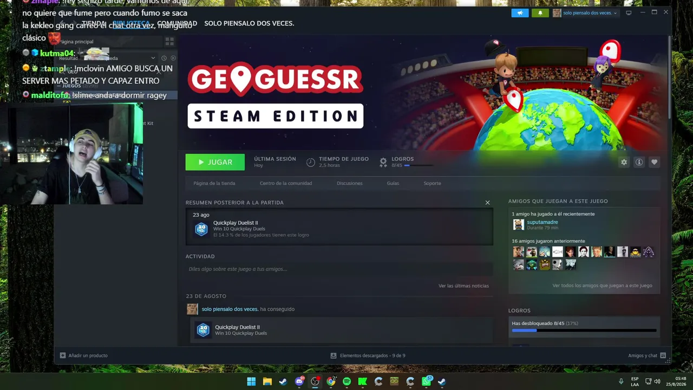Open the activity feed avatar beside 'ha conseguido'
Screen dimensions: 693x390
pyautogui.click(x=192, y=309)
